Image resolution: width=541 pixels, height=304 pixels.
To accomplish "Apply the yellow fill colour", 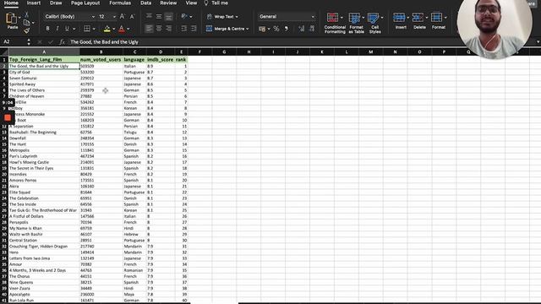I will coord(107,29).
